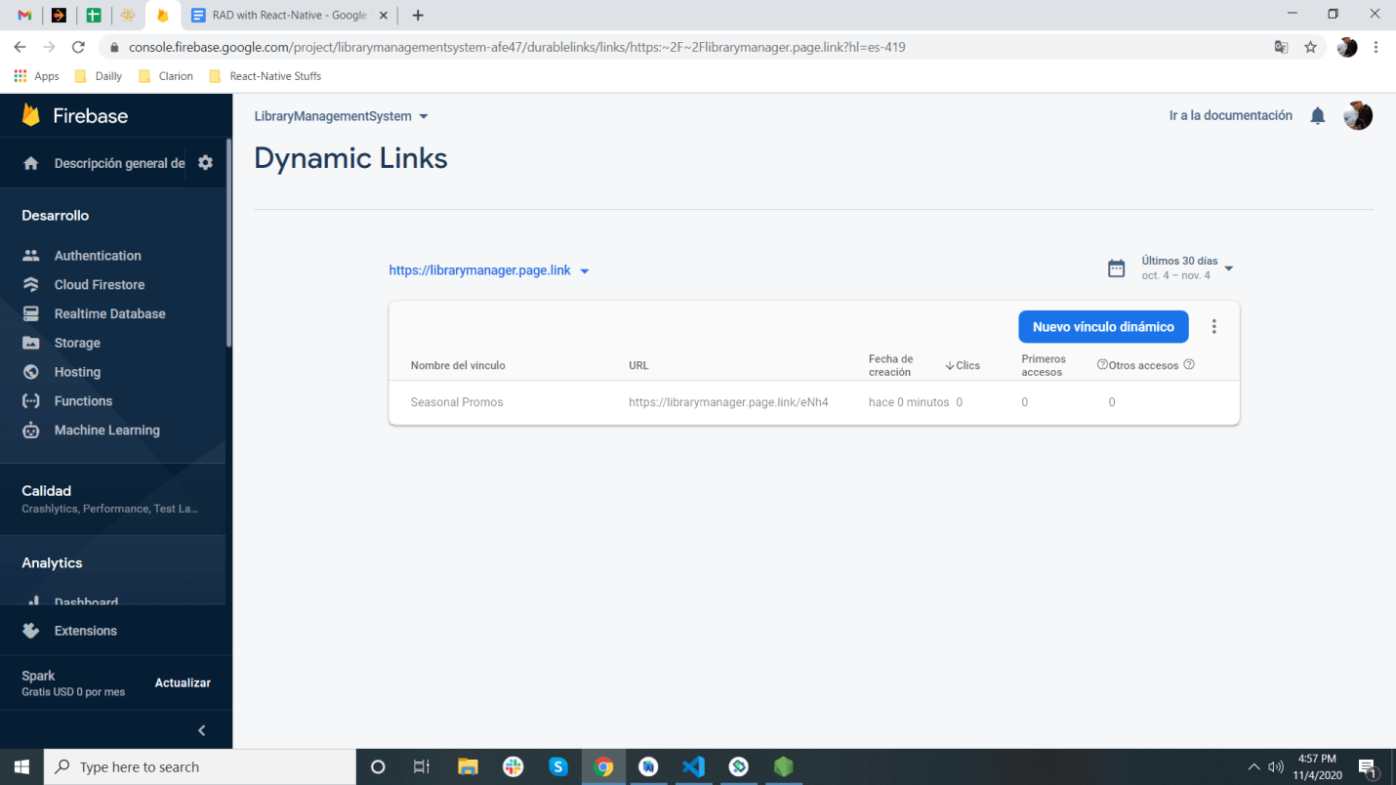Click the Functions brackets icon
This screenshot has width=1396, height=785.
(x=31, y=401)
